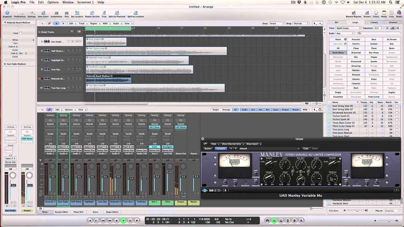Image resolution: width=404 pixels, height=227 pixels.
Task: Click the Bounce toolbar icon
Action: pyautogui.click(x=367, y=14)
